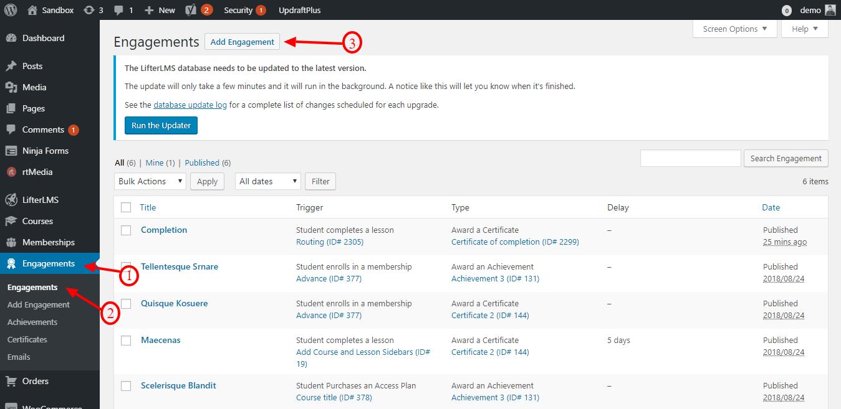Image resolution: width=841 pixels, height=409 pixels.
Task: Open Maecenas engagement title
Action: point(161,340)
